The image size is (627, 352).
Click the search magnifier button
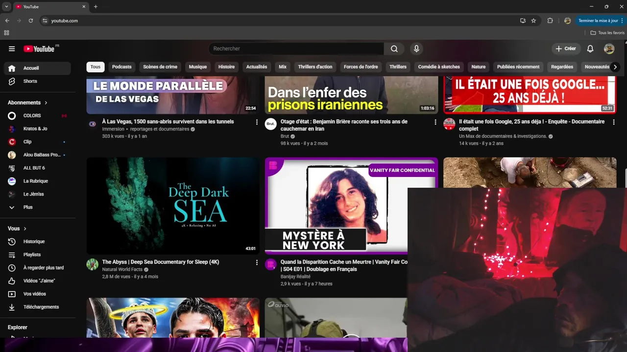click(394, 49)
